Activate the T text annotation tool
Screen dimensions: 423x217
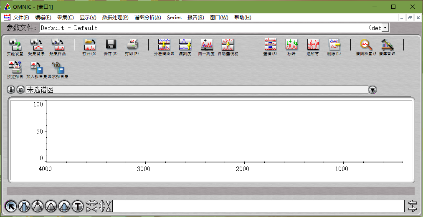[x=78, y=206]
